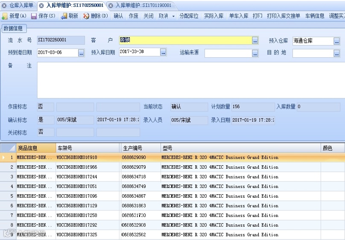Open the 预入仓库 lookup ellipsis button

(x=336, y=41)
